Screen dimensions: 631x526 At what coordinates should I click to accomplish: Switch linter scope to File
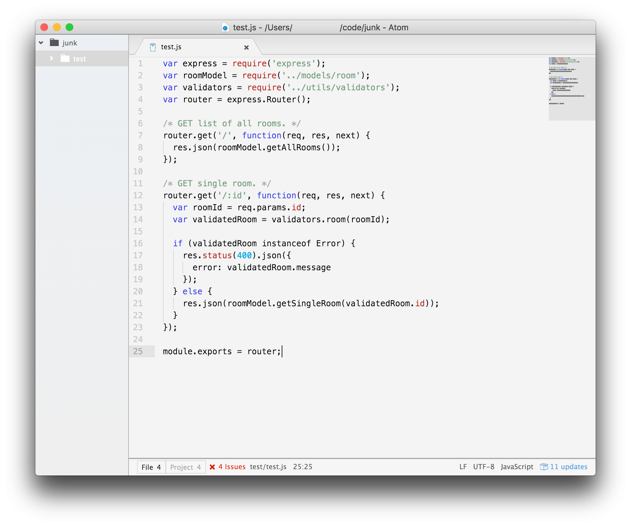[151, 467]
